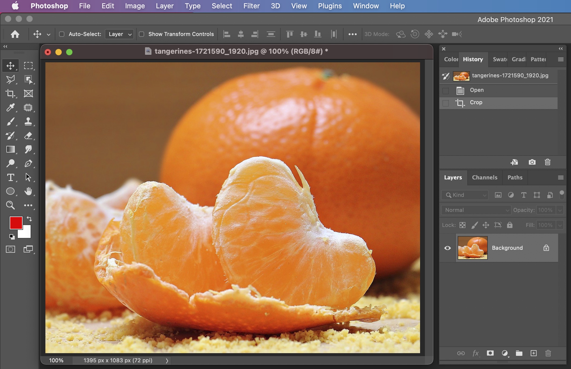The height and width of the screenshot is (369, 571).
Task: Switch to the Channels tab
Action: coord(485,177)
